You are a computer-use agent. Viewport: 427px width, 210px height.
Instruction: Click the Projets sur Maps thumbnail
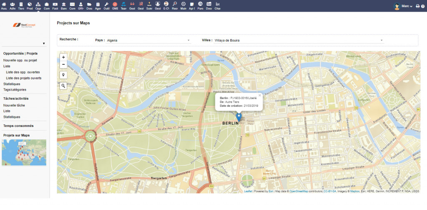(x=24, y=152)
